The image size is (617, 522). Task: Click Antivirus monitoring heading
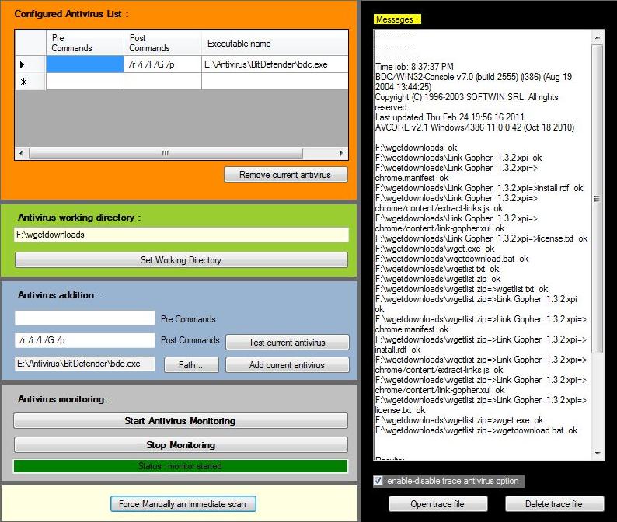64,399
